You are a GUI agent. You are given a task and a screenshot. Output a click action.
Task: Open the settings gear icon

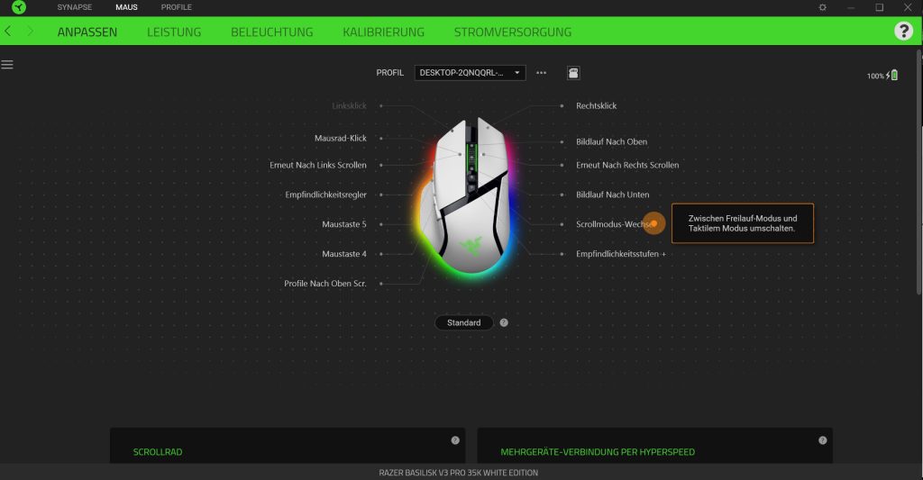click(x=822, y=7)
